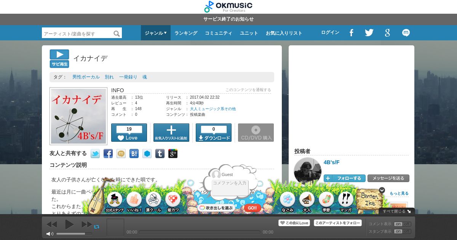Click the ログイン link
Image resolution: width=457 pixels, height=240 pixels.
[330, 32]
